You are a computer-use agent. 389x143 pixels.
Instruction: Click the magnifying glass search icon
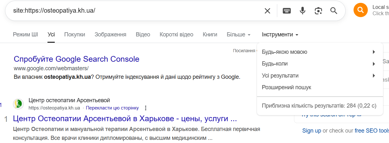click(x=334, y=11)
